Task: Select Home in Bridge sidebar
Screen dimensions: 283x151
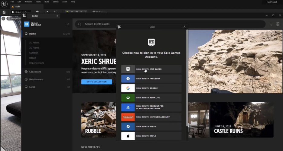Action: coord(47,34)
